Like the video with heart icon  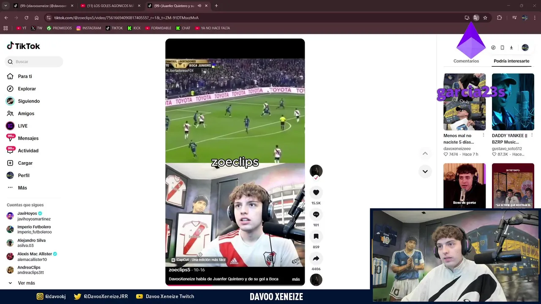316,193
